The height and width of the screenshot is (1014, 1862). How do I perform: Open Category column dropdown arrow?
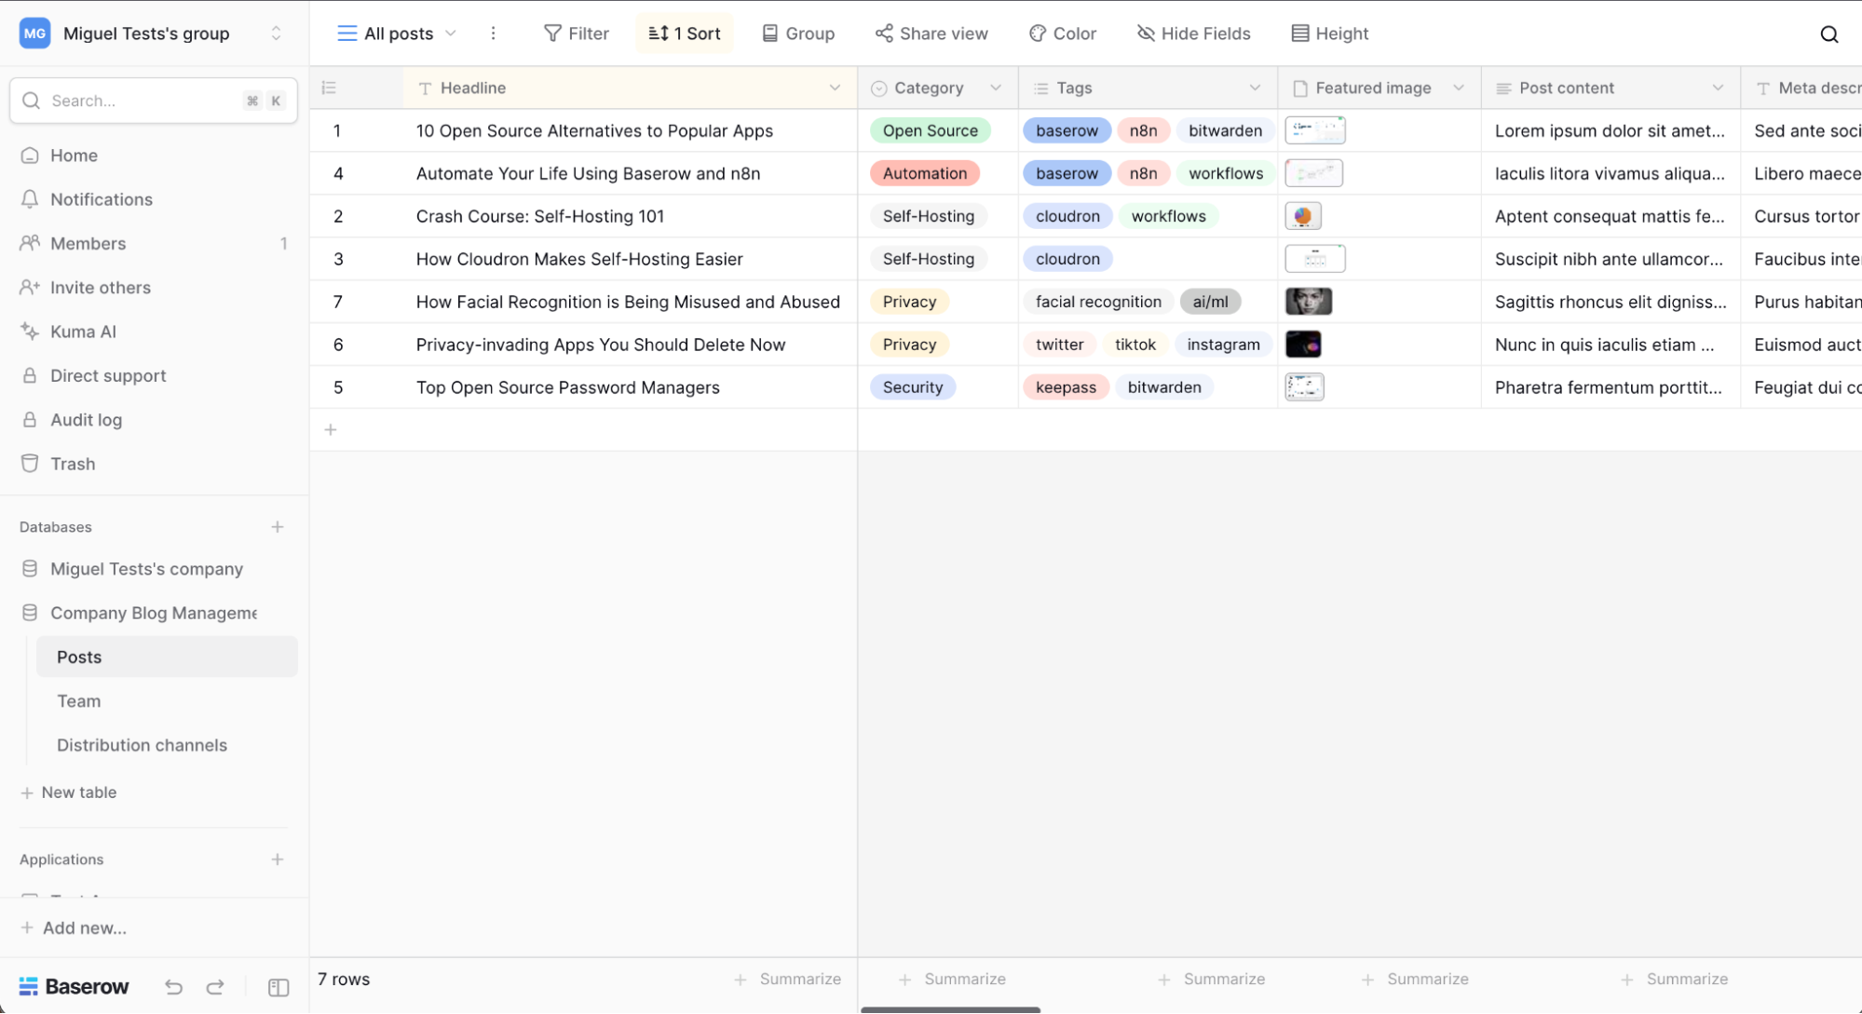pyautogui.click(x=996, y=88)
